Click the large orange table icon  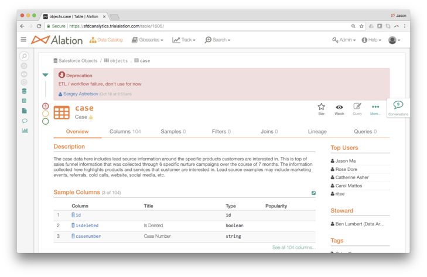click(62, 112)
